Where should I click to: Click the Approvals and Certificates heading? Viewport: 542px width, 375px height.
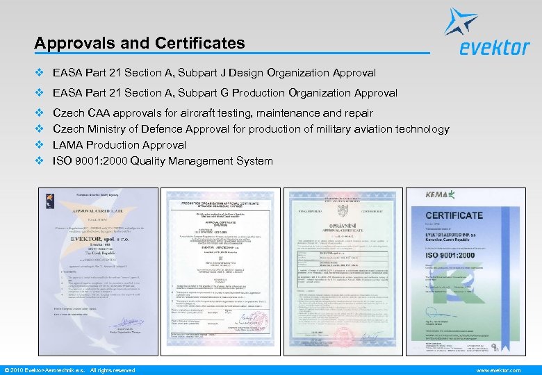pos(140,43)
